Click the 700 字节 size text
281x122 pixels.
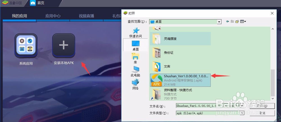tap(170, 98)
